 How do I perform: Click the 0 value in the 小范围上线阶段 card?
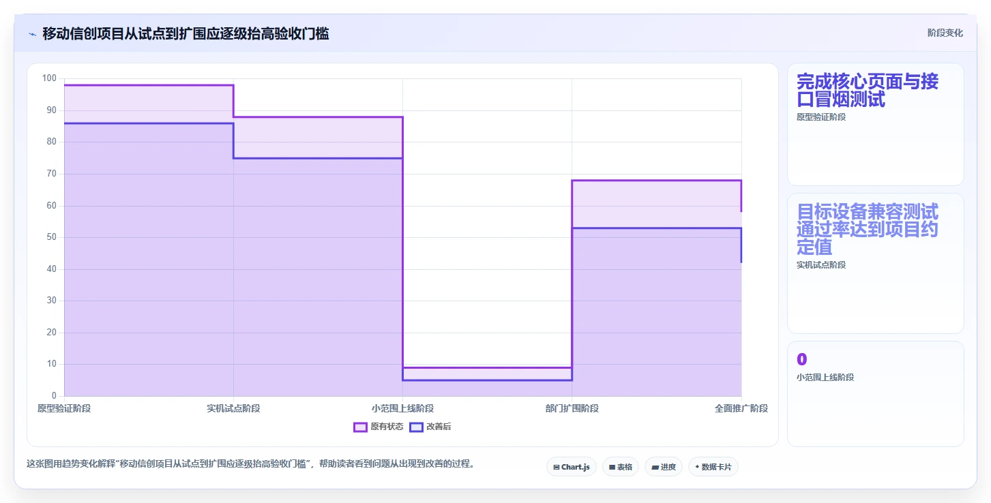pos(801,359)
